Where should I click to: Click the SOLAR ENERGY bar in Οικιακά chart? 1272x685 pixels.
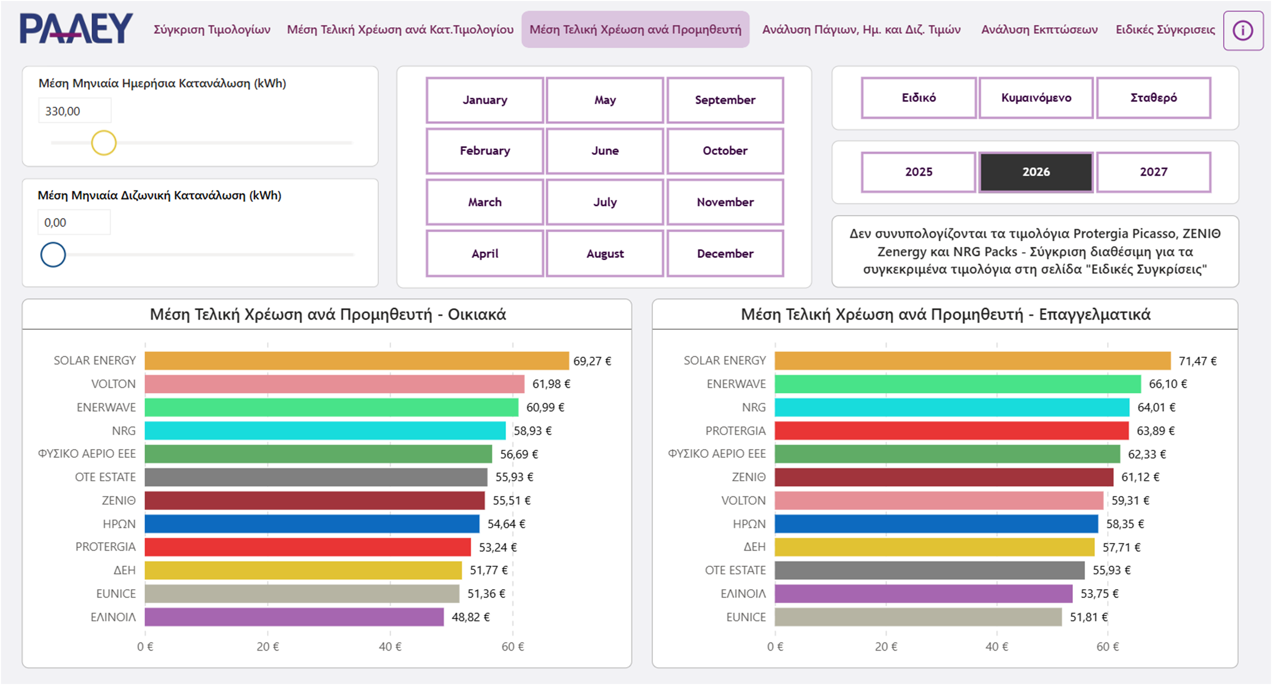357,360
